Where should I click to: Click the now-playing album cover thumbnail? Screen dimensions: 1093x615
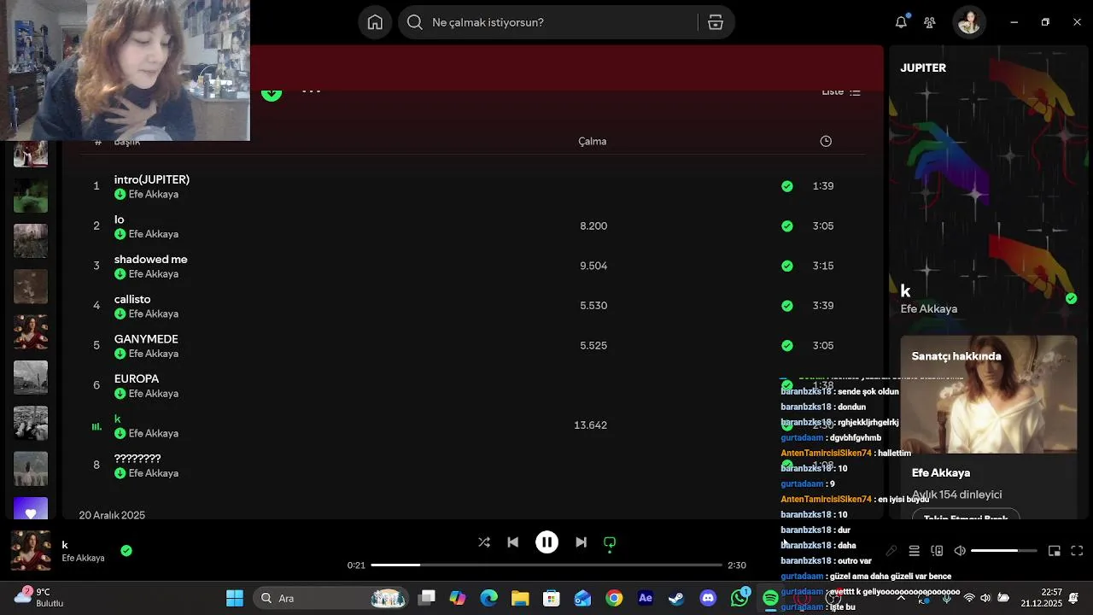(31, 551)
